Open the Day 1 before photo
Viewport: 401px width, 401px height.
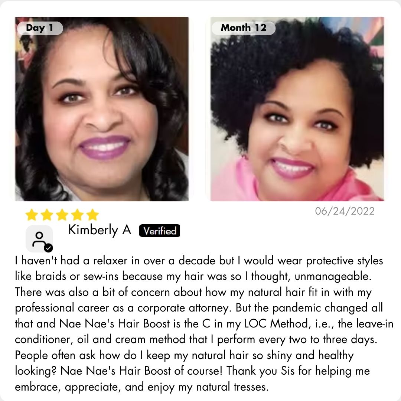(102, 109)
